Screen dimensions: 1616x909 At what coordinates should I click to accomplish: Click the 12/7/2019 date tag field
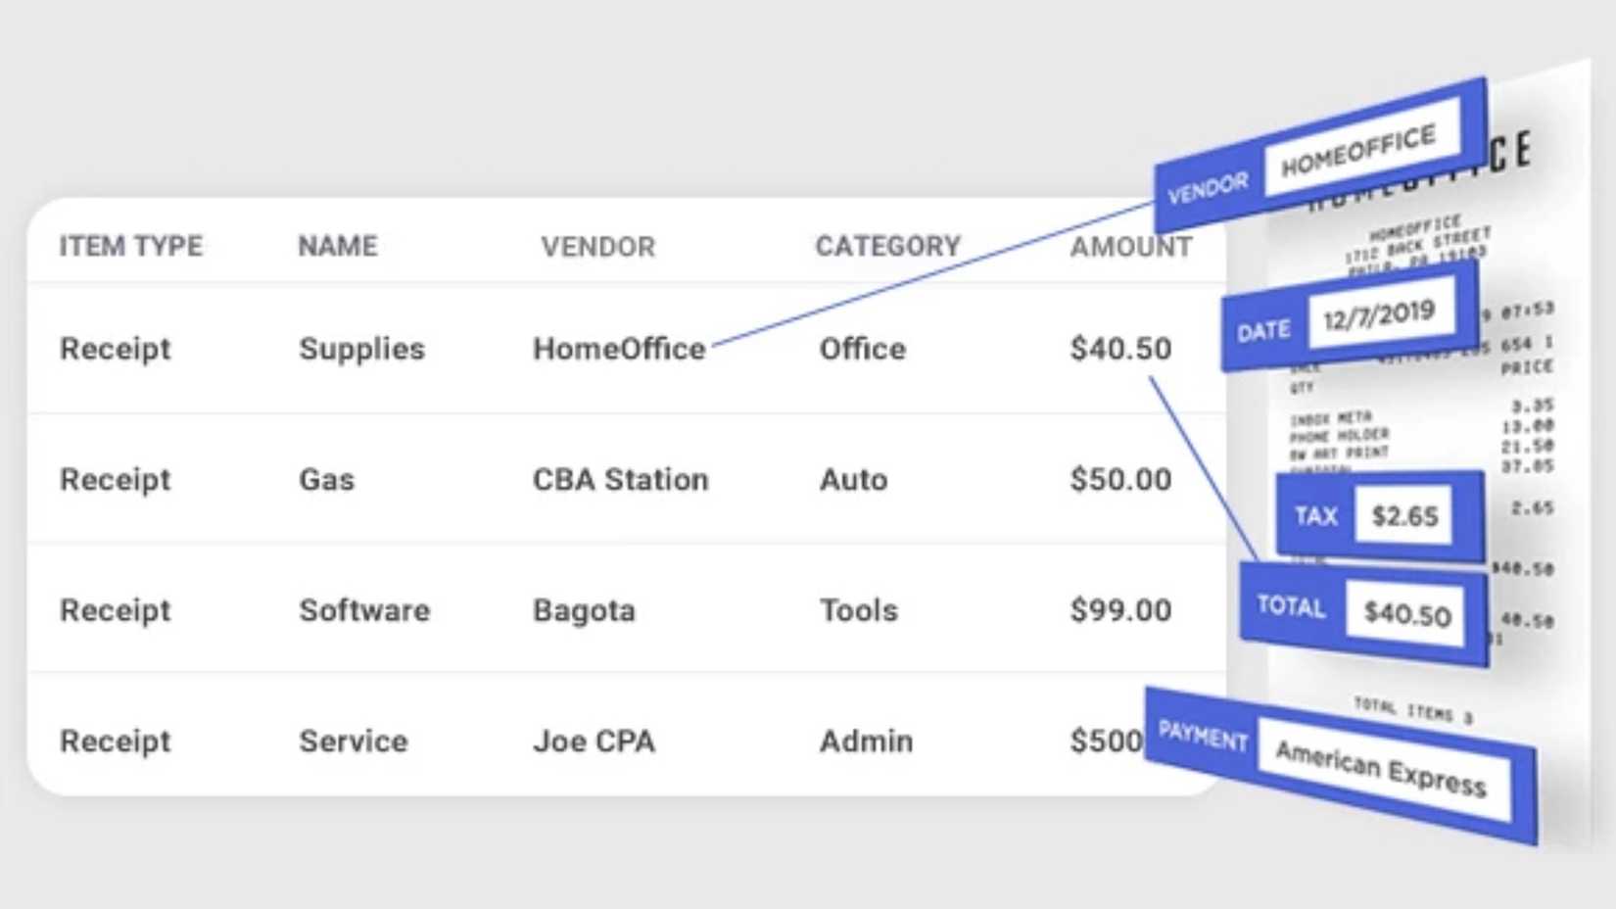pos(1379,315)
